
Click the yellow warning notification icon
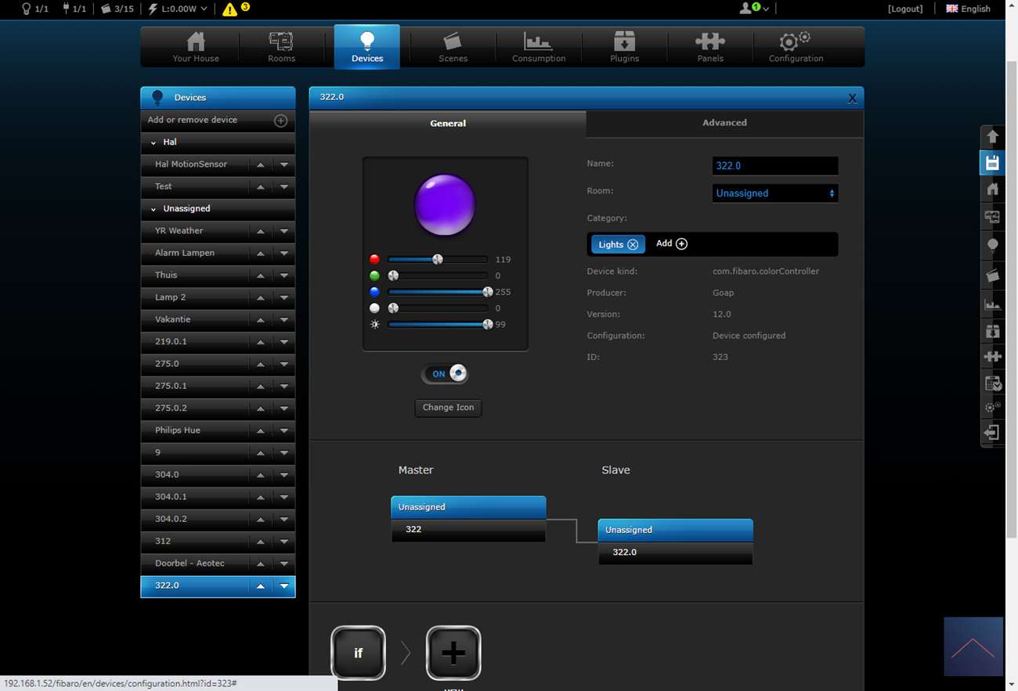(229, 9)
